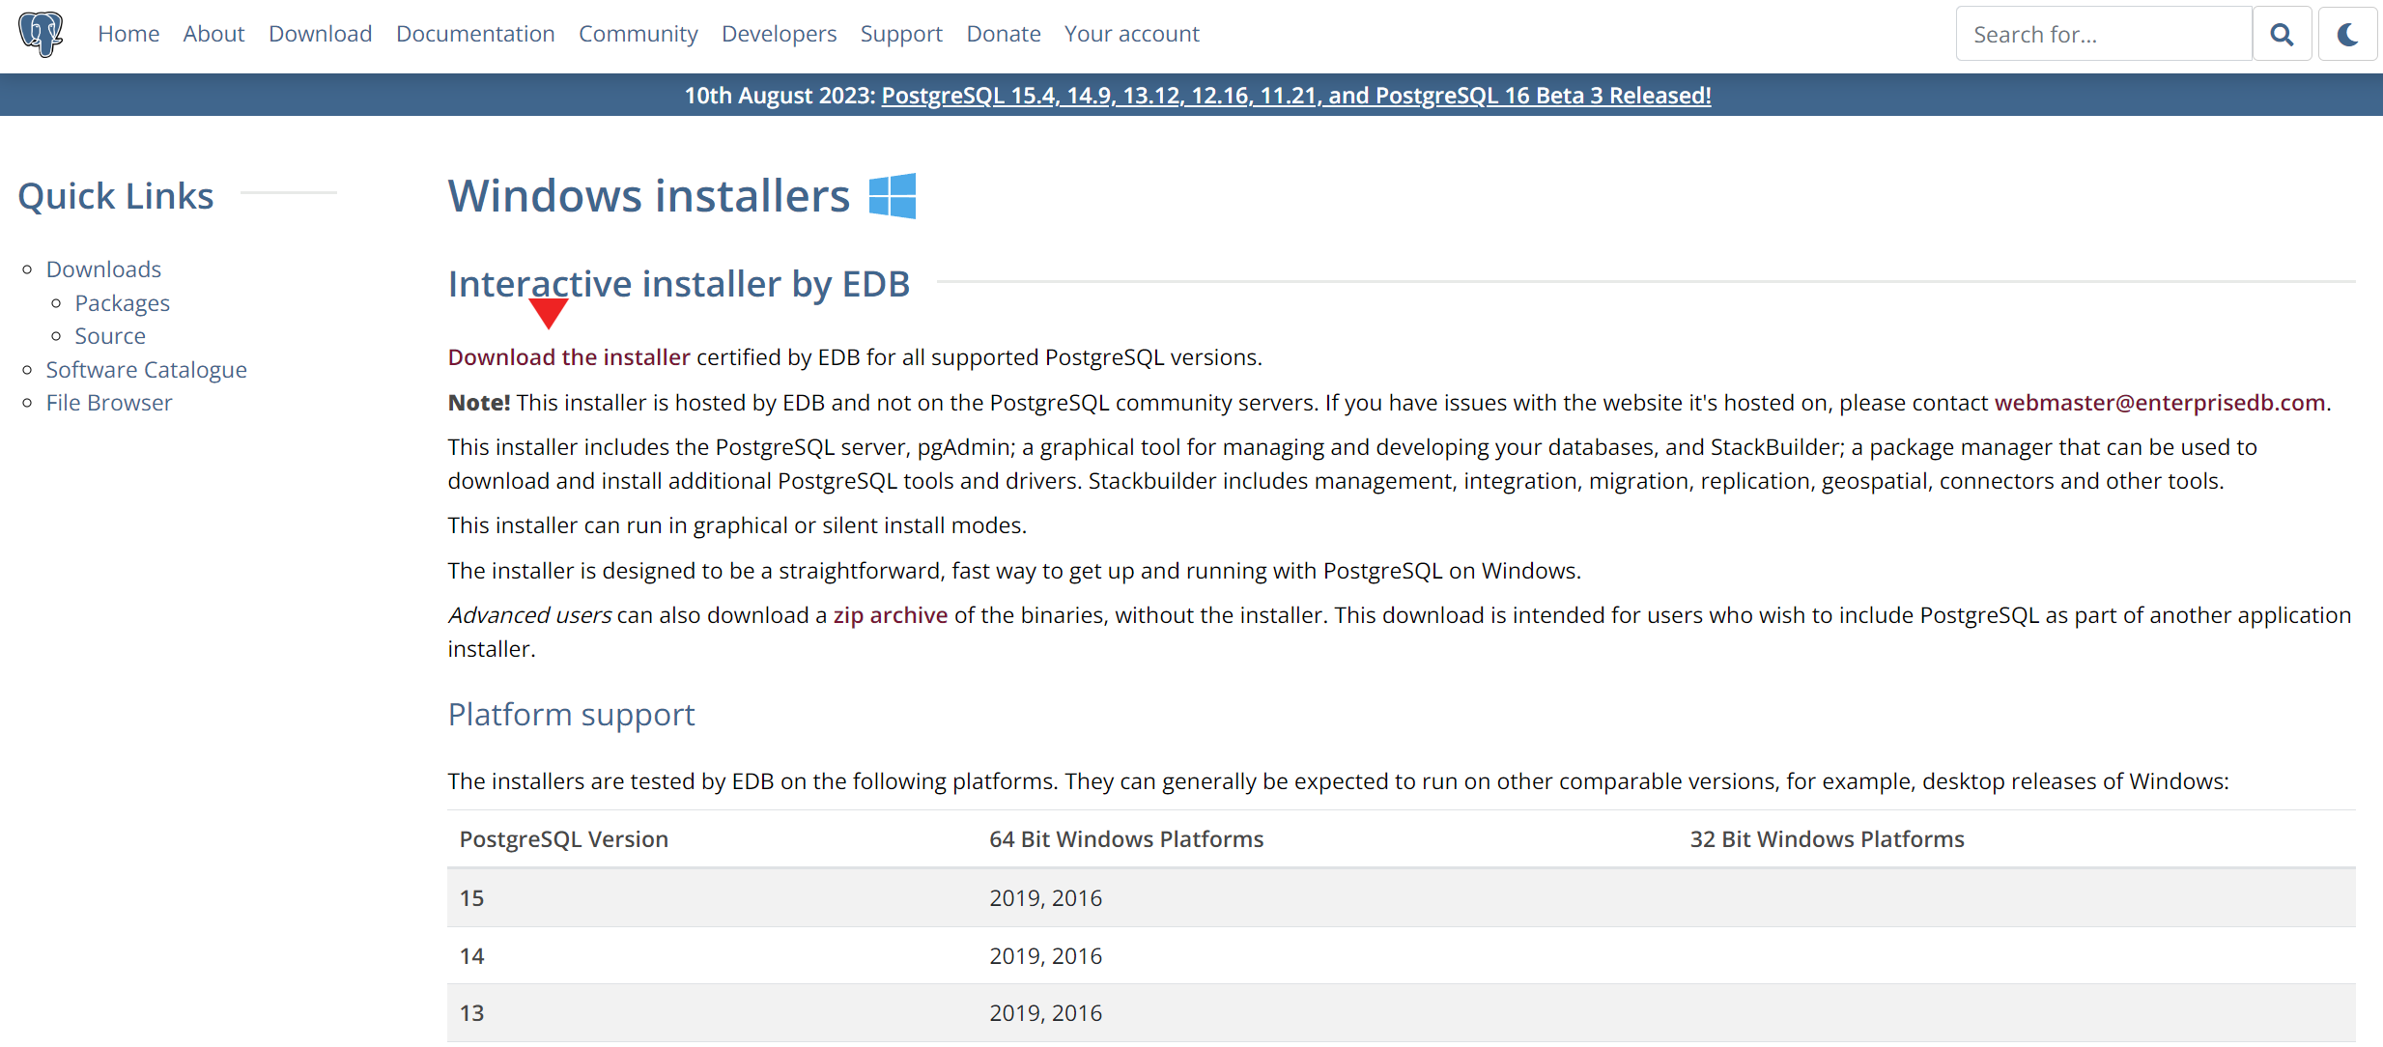The height and width of the screenshot is (1047, 2383).
Task: Click the Windows logo beside heading
Action: 892,196
